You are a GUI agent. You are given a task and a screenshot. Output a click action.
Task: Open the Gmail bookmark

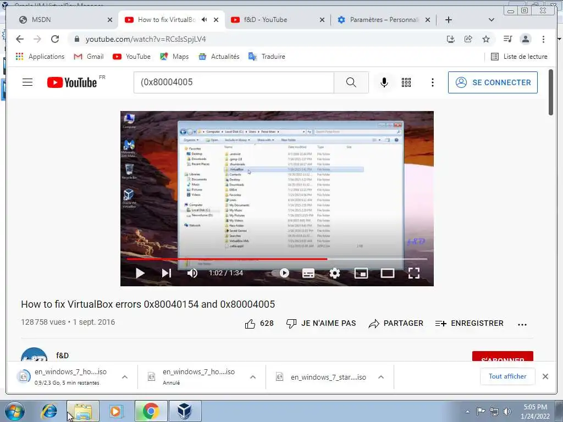click(89, 57)
